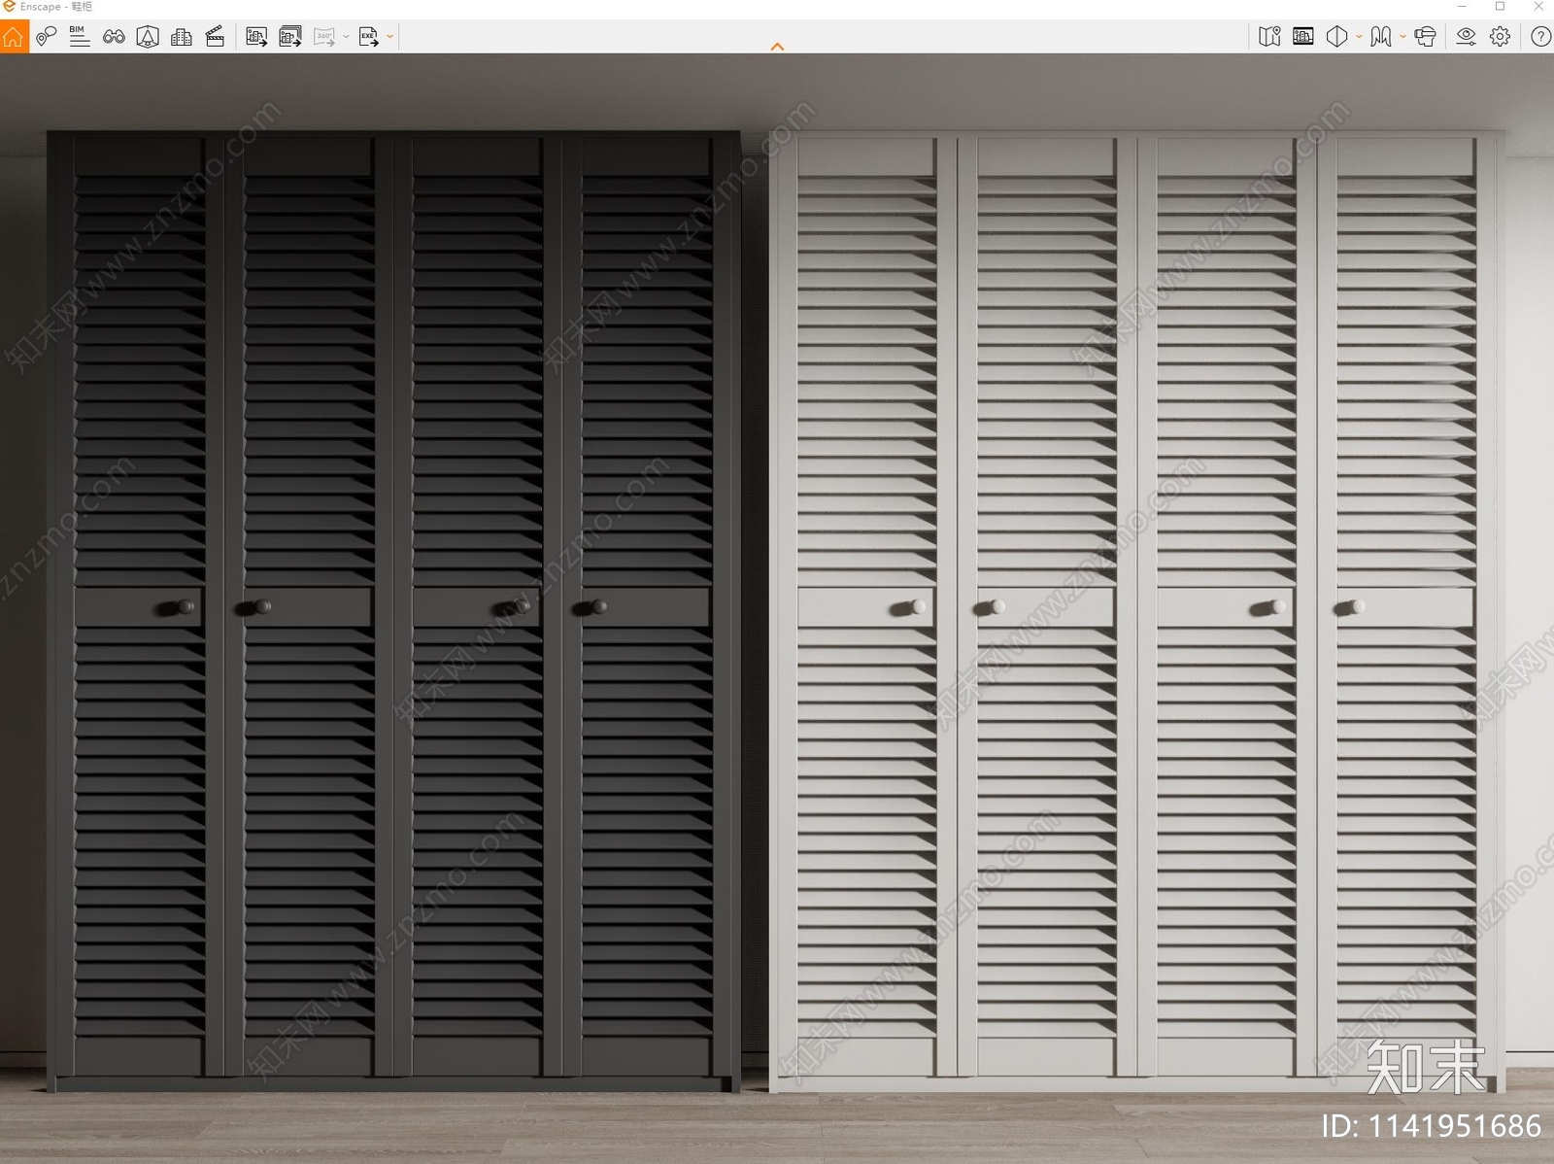Toggle safe frame view icon

click(x=1303, y=37)
